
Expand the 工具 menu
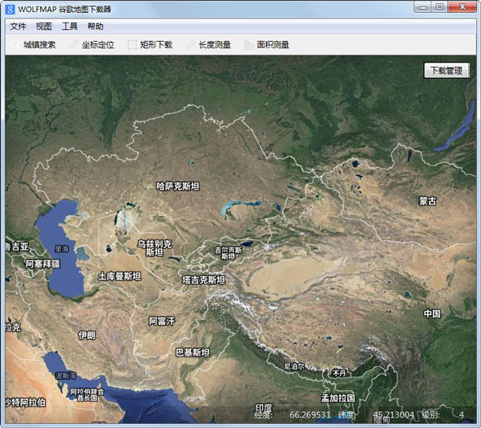(70, 26)
